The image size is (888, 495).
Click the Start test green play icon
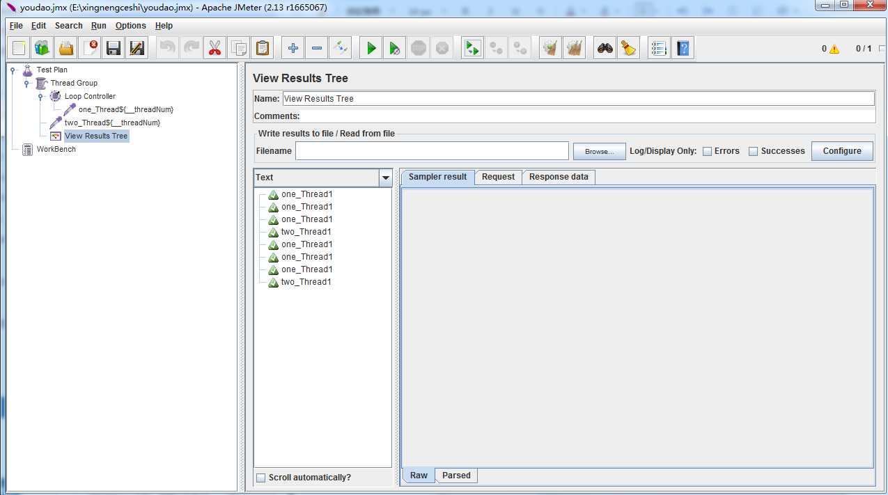tap(371, 48)
